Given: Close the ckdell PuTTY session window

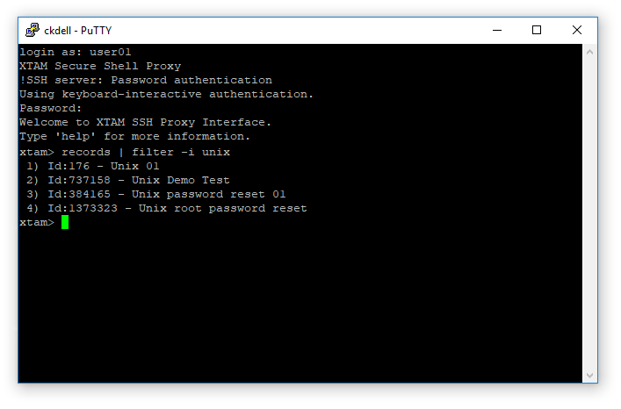Looking at the screenshot, I should [x=577, y=30].
